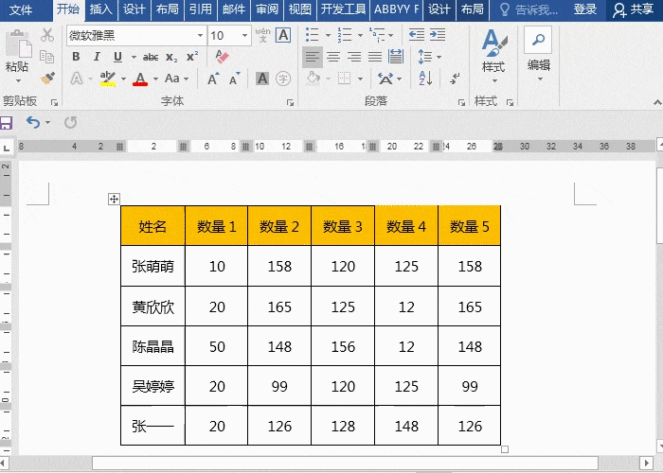The height and width of the screenshot is (473, 663).
Task: Click the shrink font size icon
Action: tap(234, 79)
